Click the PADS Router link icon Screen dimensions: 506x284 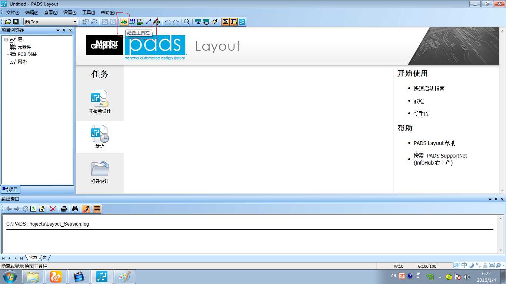click(x=242, y=22)
